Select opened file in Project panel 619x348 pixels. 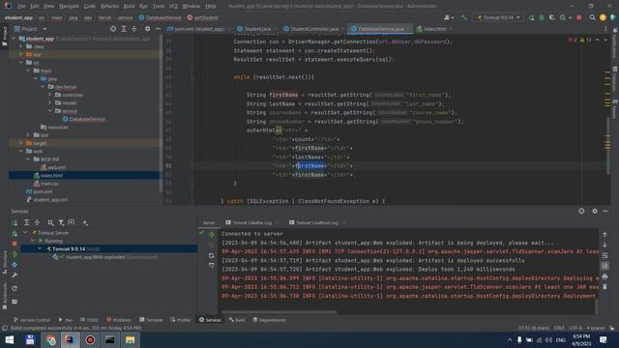pyautogui.click(x=113, y=29)
